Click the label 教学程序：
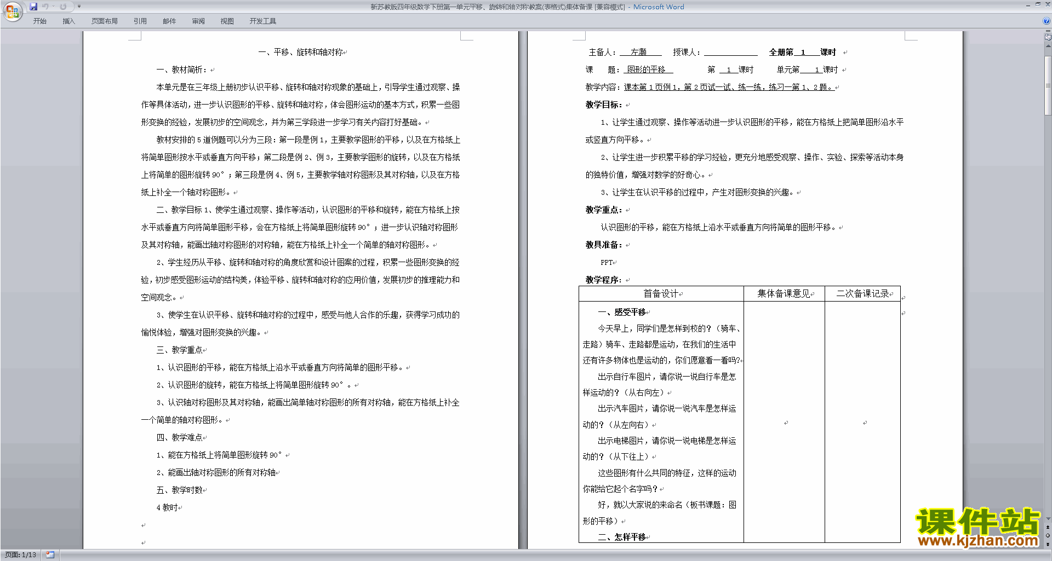Viewport: 1052px width, 561px height. coord(604,280)
